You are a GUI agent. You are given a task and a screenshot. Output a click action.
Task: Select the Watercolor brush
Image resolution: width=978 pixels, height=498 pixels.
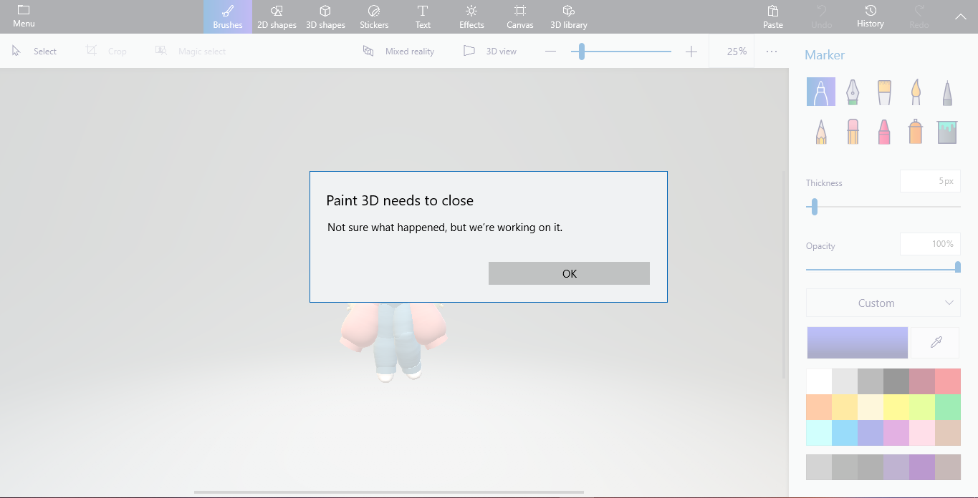916,92
